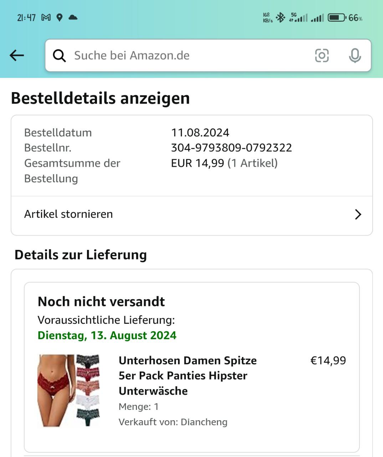Screen dimensions: 383x457
Task: Tap the Bluetooth status icon
Action: [x=281, y=17]
